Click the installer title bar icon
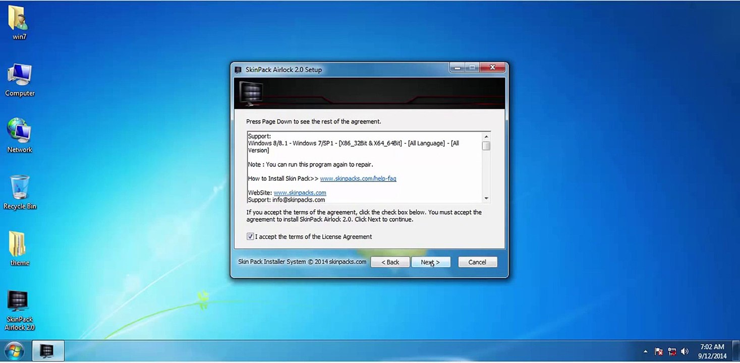 (238, 70)
